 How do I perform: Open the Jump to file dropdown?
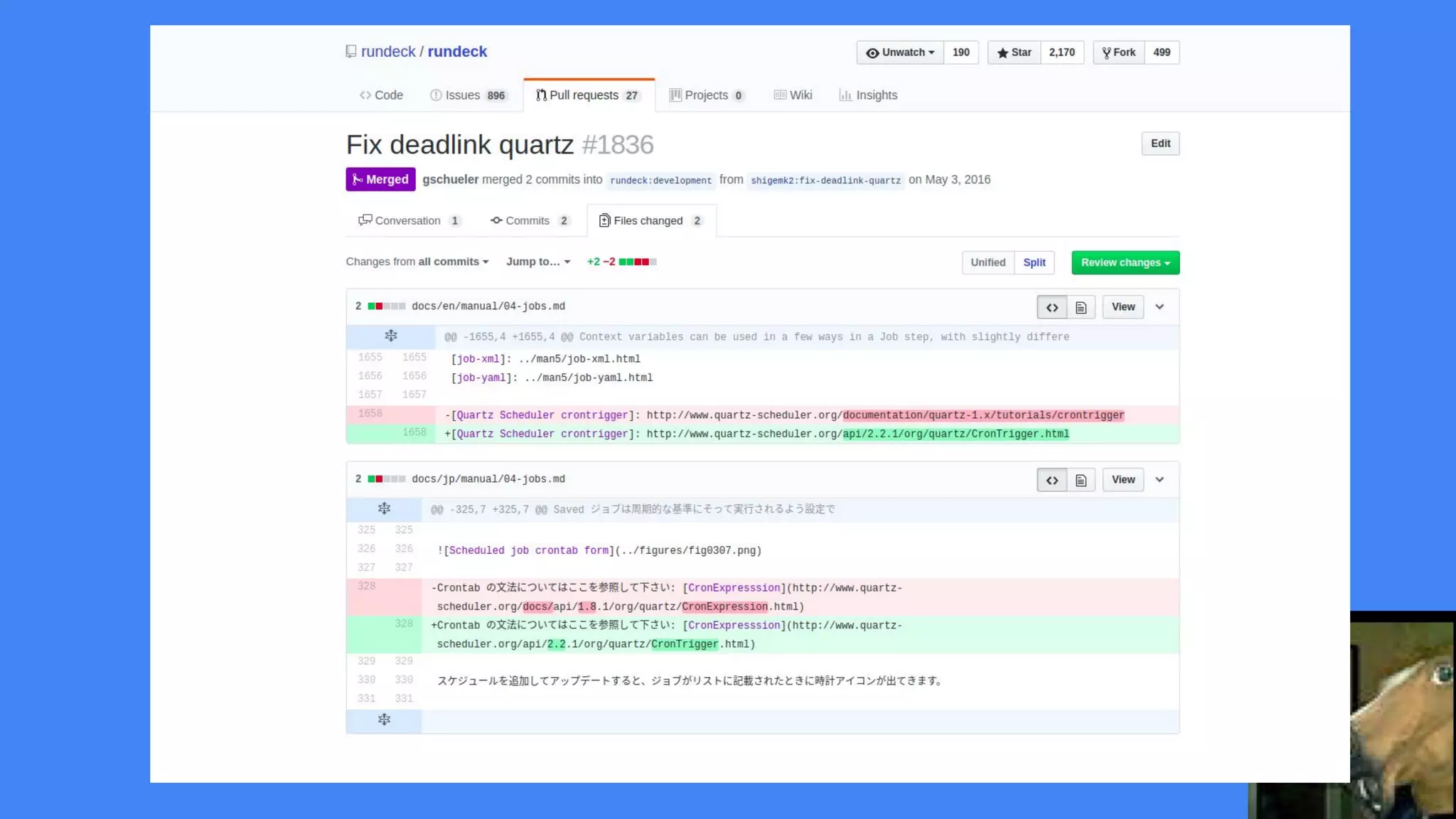[538, 262]
